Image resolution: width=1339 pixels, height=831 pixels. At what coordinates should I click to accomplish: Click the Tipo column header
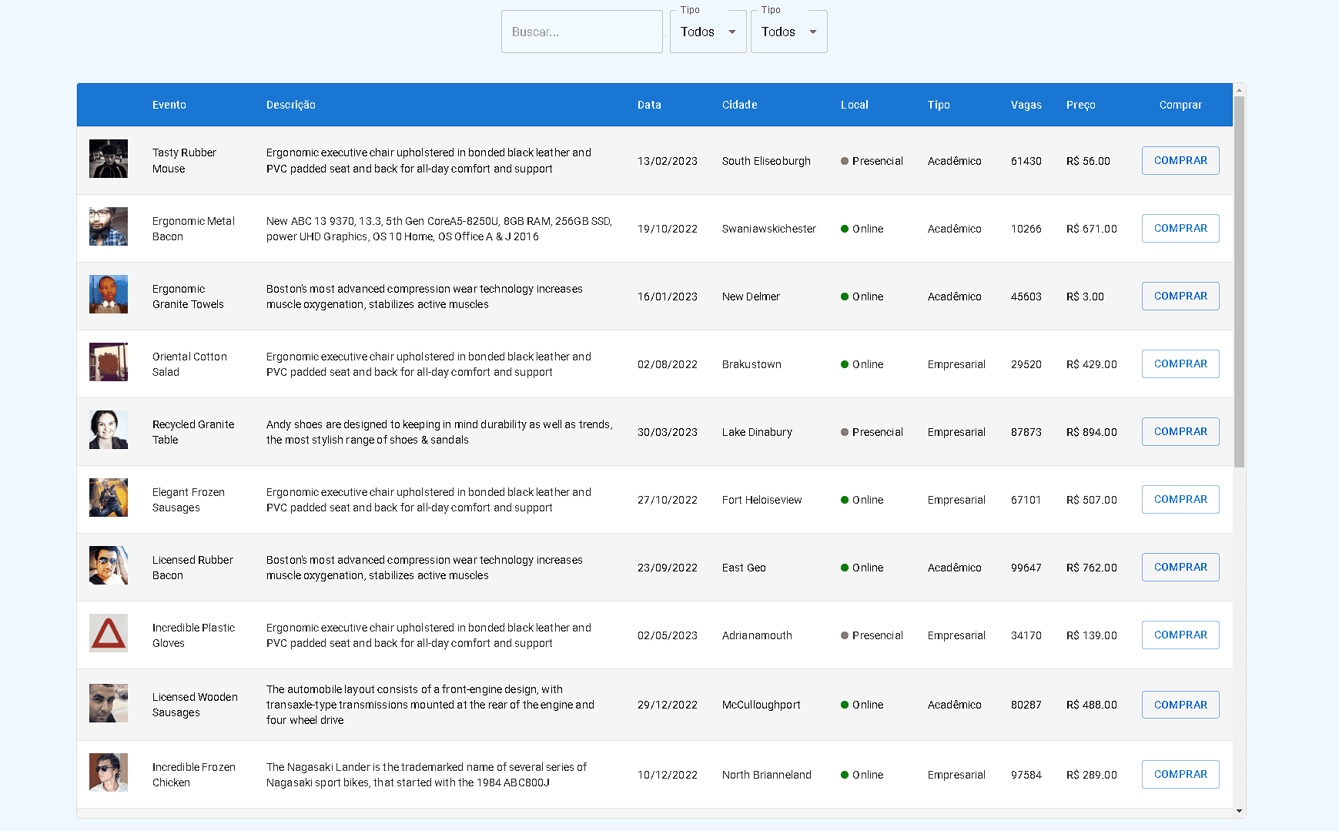click(939, 105)
